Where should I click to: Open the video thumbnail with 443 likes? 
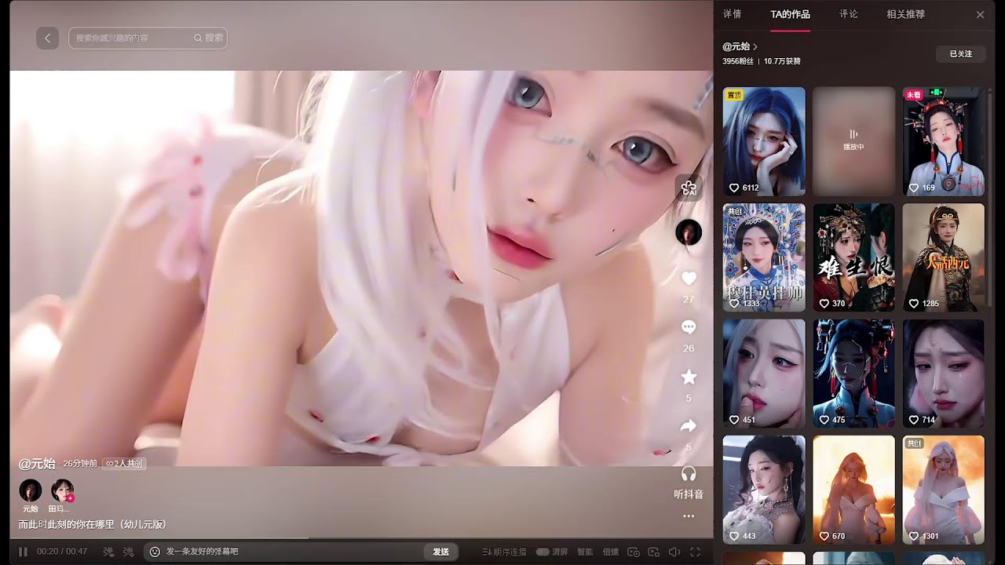(x=764, y=490)
